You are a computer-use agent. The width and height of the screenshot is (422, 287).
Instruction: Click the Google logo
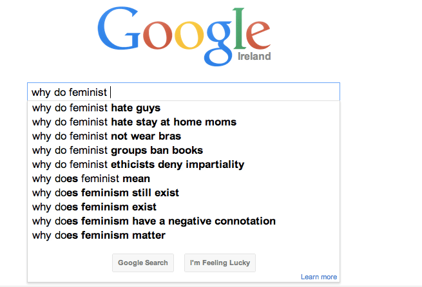184,35
